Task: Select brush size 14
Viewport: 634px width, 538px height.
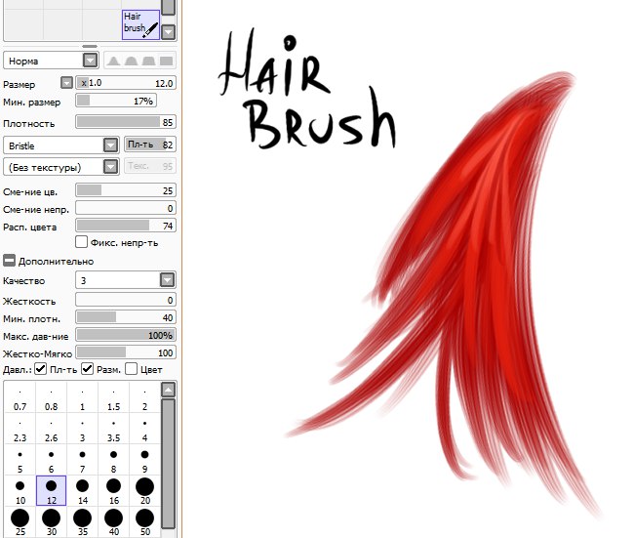Action: pyautogui.click(x=83, y=491)
